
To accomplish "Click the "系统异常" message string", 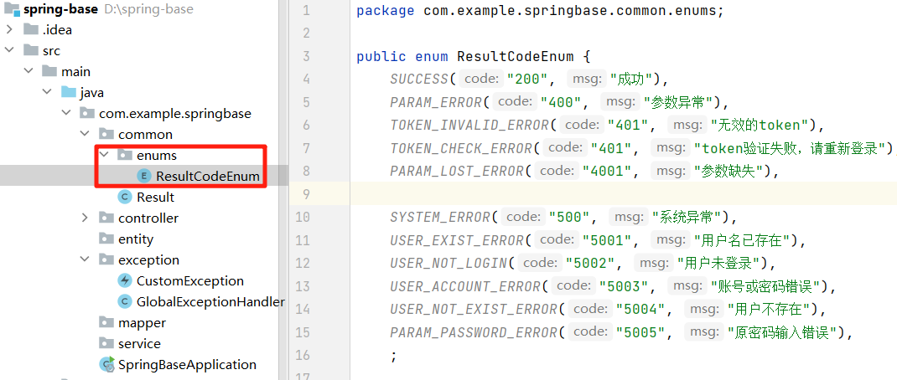I will pyautogui.click(x=687, y=217).
